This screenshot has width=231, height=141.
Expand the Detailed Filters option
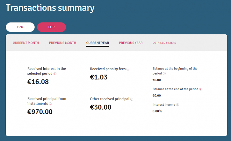coord(164,43)
